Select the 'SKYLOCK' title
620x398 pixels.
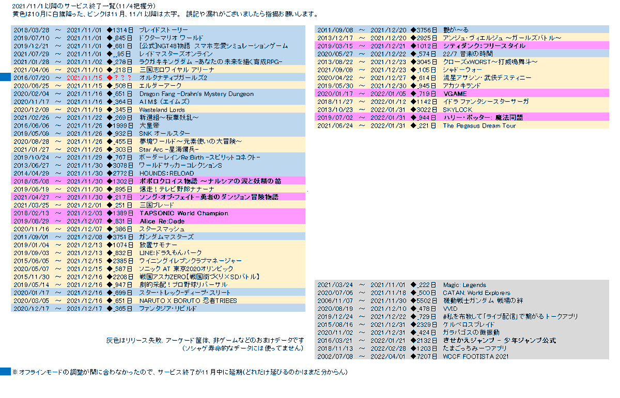click(457, 110)
